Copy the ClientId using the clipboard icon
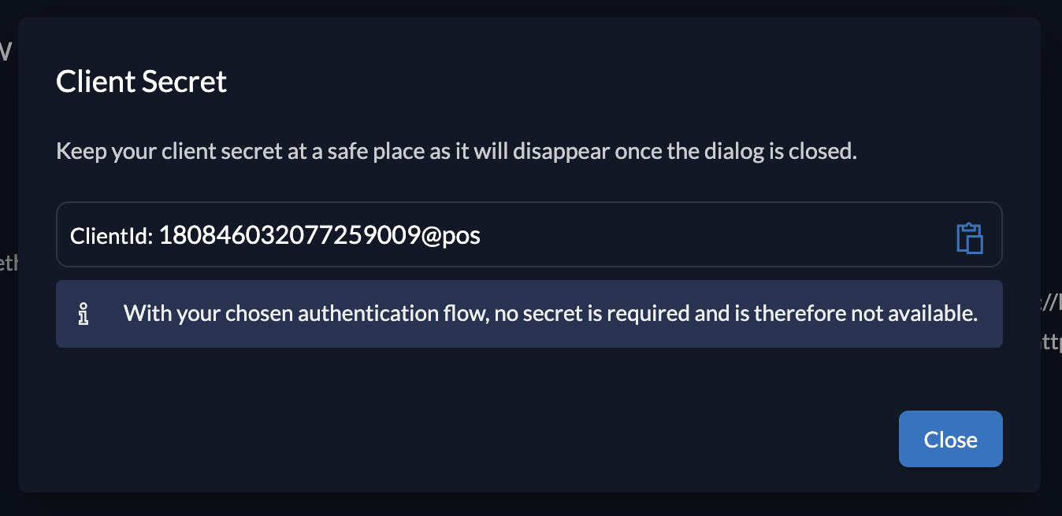Screen dimensions: 1062x516 969,238
